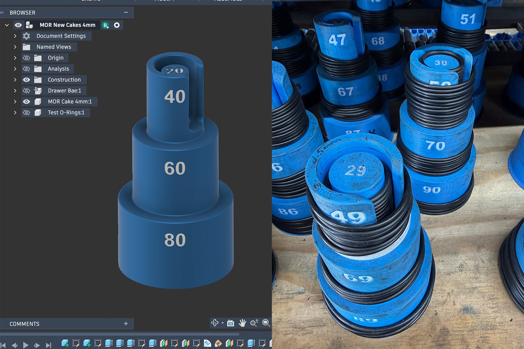Open the Orbit tool dropdown arrow
The height and width of the screenshot is (349, 524).
point(223,323)
